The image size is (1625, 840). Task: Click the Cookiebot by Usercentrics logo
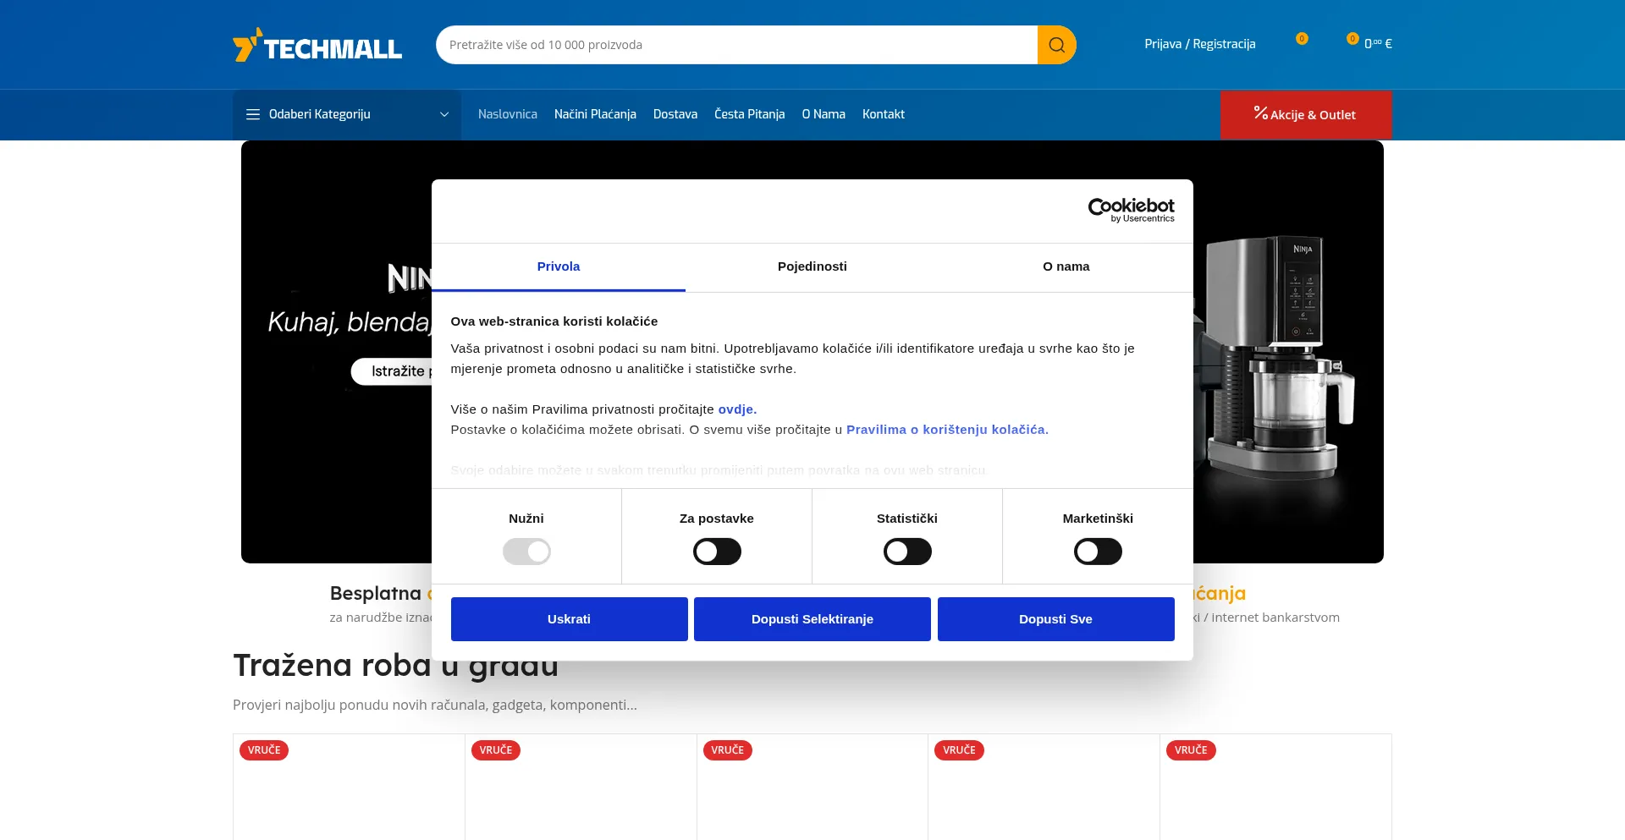tap(1131, 210)
